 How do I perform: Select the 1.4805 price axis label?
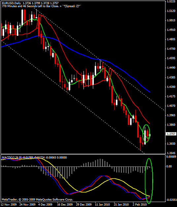pyautogui.click(x=171, y=39)
